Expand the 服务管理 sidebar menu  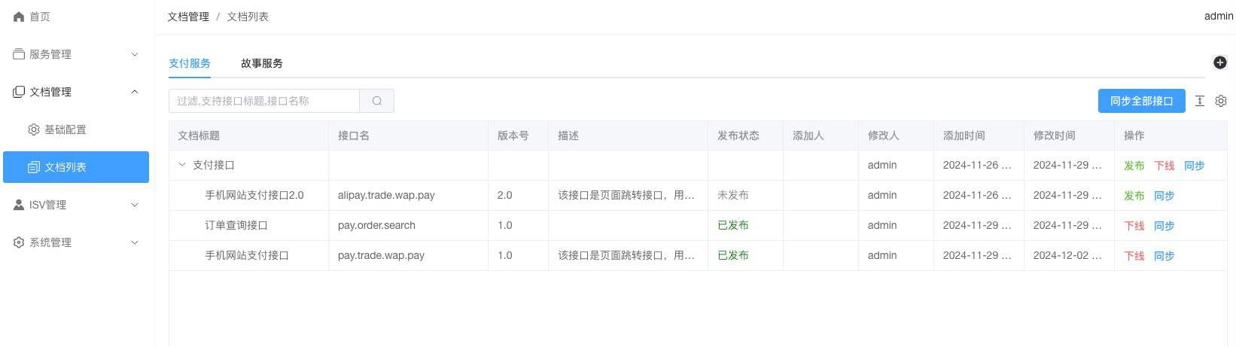pyautogui.click(x=135, y=54)
